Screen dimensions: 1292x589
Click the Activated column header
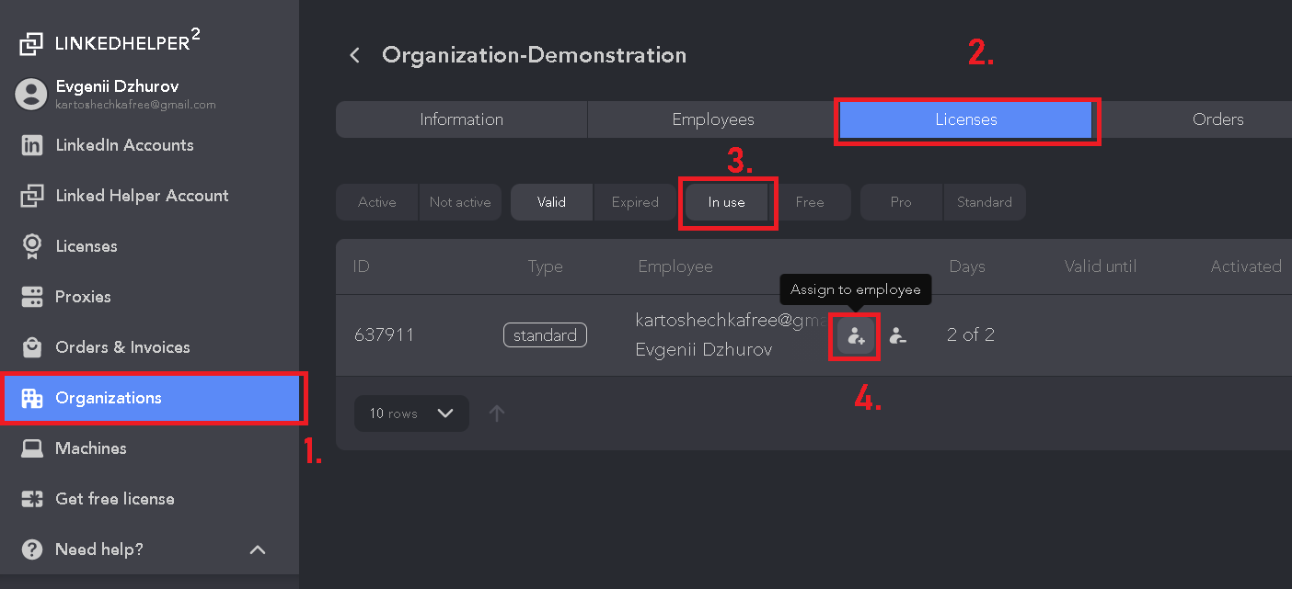[x=1246, y=266]
